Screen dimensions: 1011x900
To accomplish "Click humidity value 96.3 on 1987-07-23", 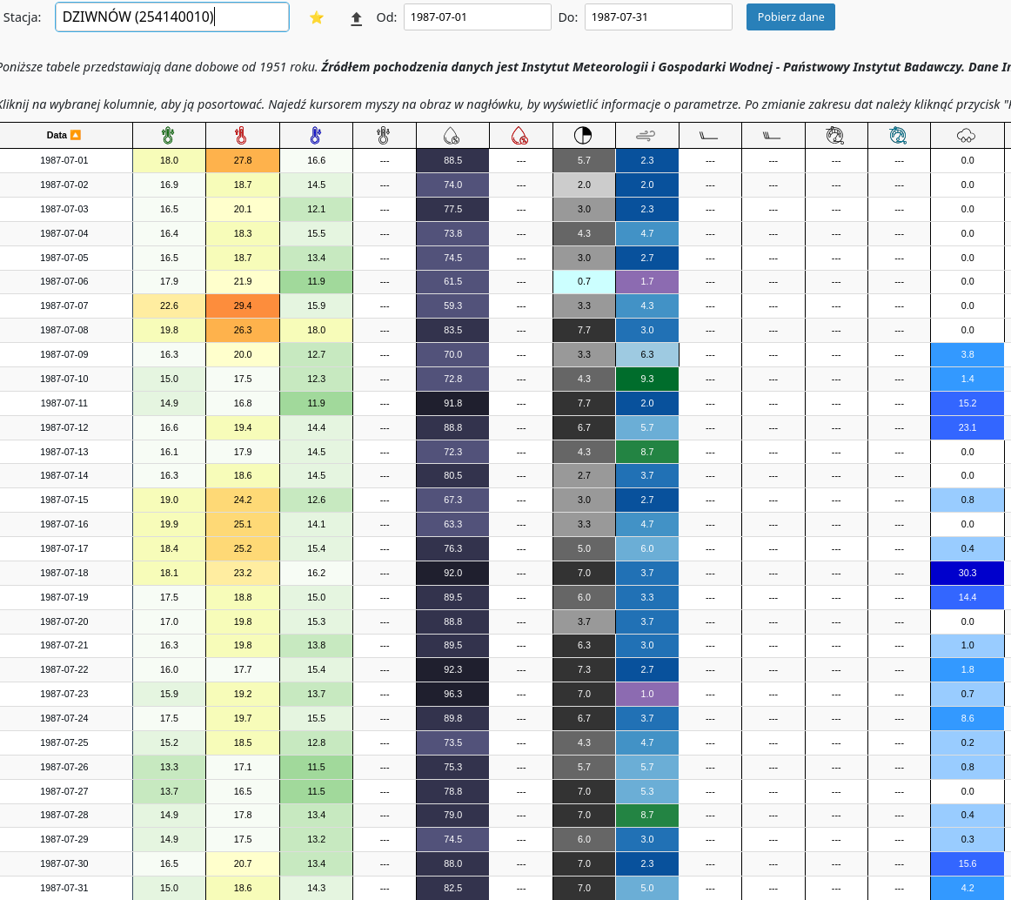I will tap(452, 694).
